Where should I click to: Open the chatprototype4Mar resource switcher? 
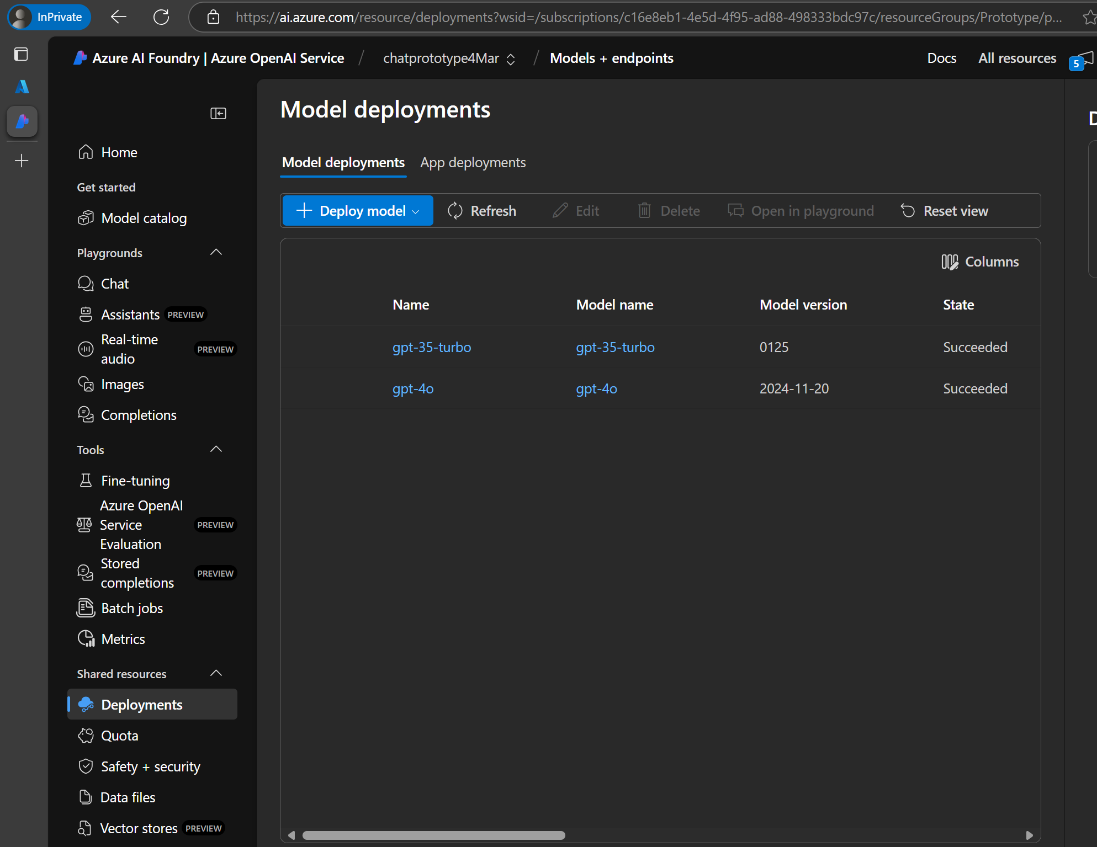pos(449,58)
